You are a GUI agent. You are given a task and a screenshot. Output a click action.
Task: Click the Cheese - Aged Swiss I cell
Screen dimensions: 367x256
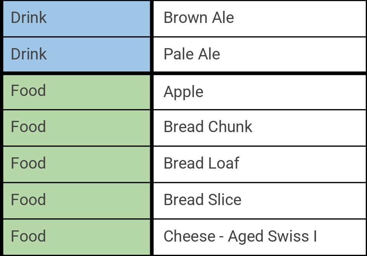pyautogui.click(x=259, y=237)
